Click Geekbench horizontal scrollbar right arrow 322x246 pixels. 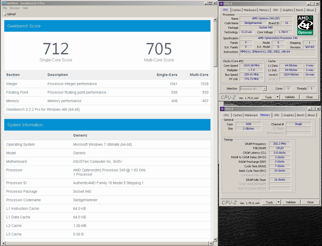pos(211,243)
